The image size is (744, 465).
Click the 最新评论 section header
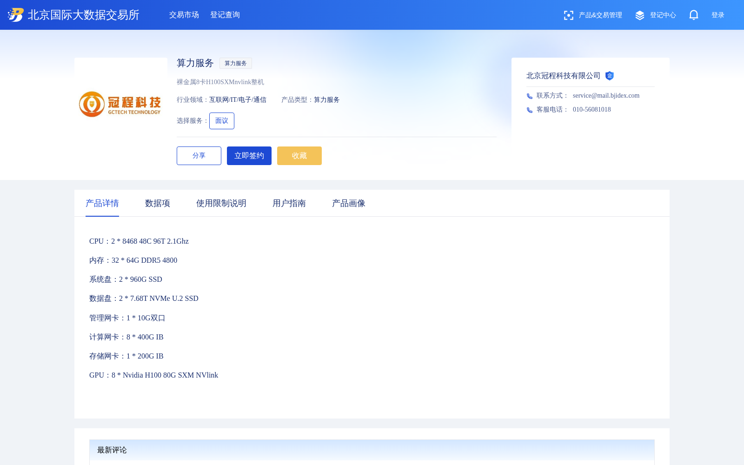point(112,450)
